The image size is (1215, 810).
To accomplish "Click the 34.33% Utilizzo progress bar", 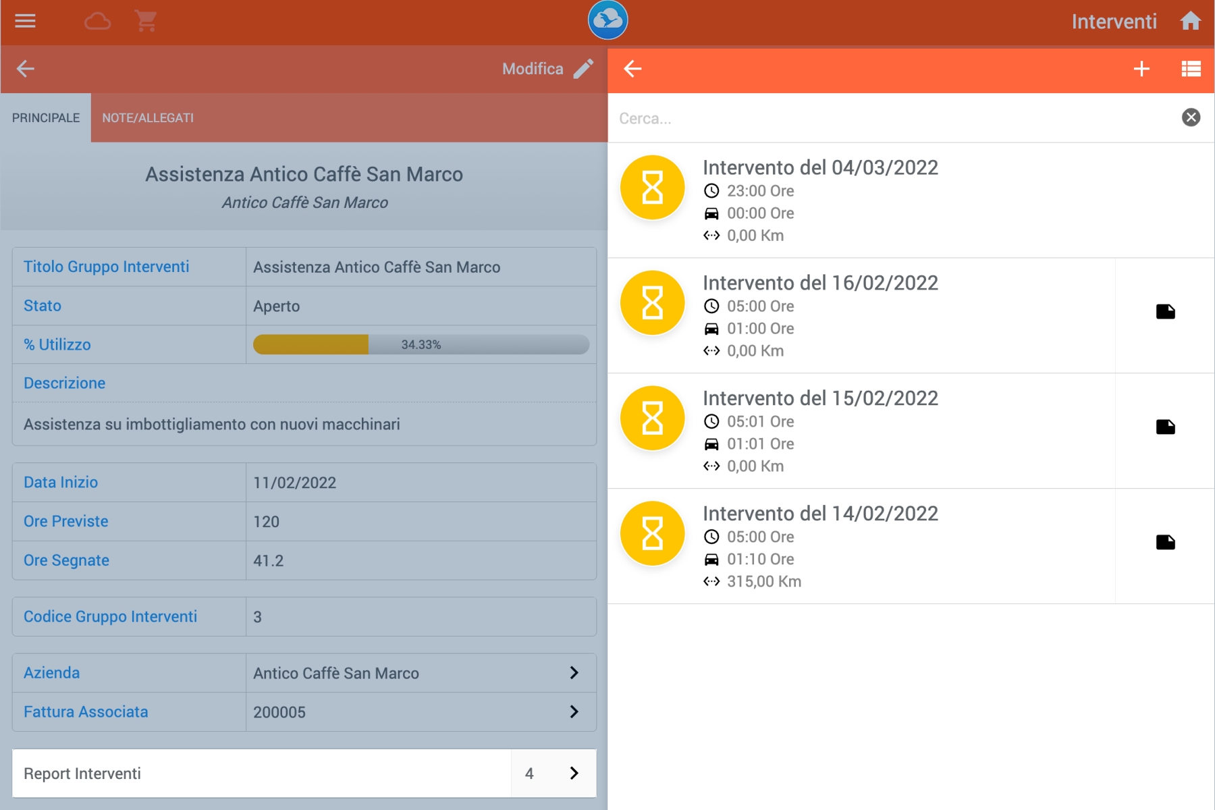I will coord(421,345).
